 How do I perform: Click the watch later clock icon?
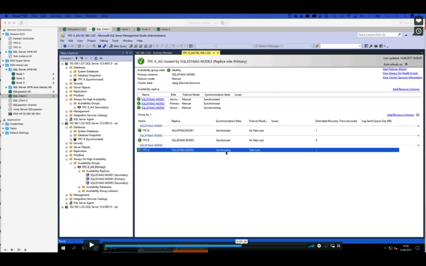point(418,31)
